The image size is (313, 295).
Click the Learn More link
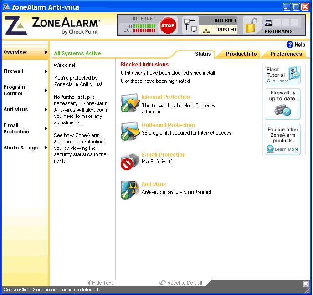[286, 149]
